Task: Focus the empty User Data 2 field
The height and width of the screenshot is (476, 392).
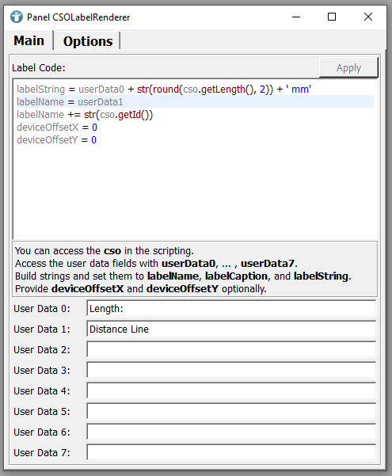Action: 231,350
